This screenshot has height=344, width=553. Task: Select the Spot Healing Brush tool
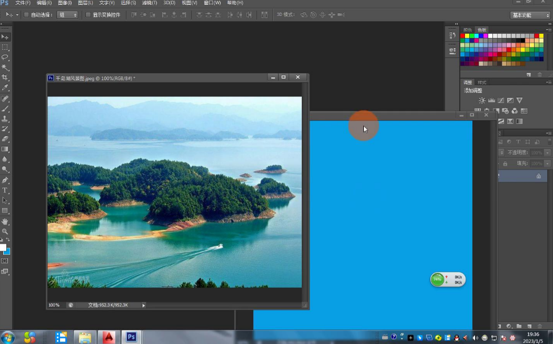(x=5, y=99)
